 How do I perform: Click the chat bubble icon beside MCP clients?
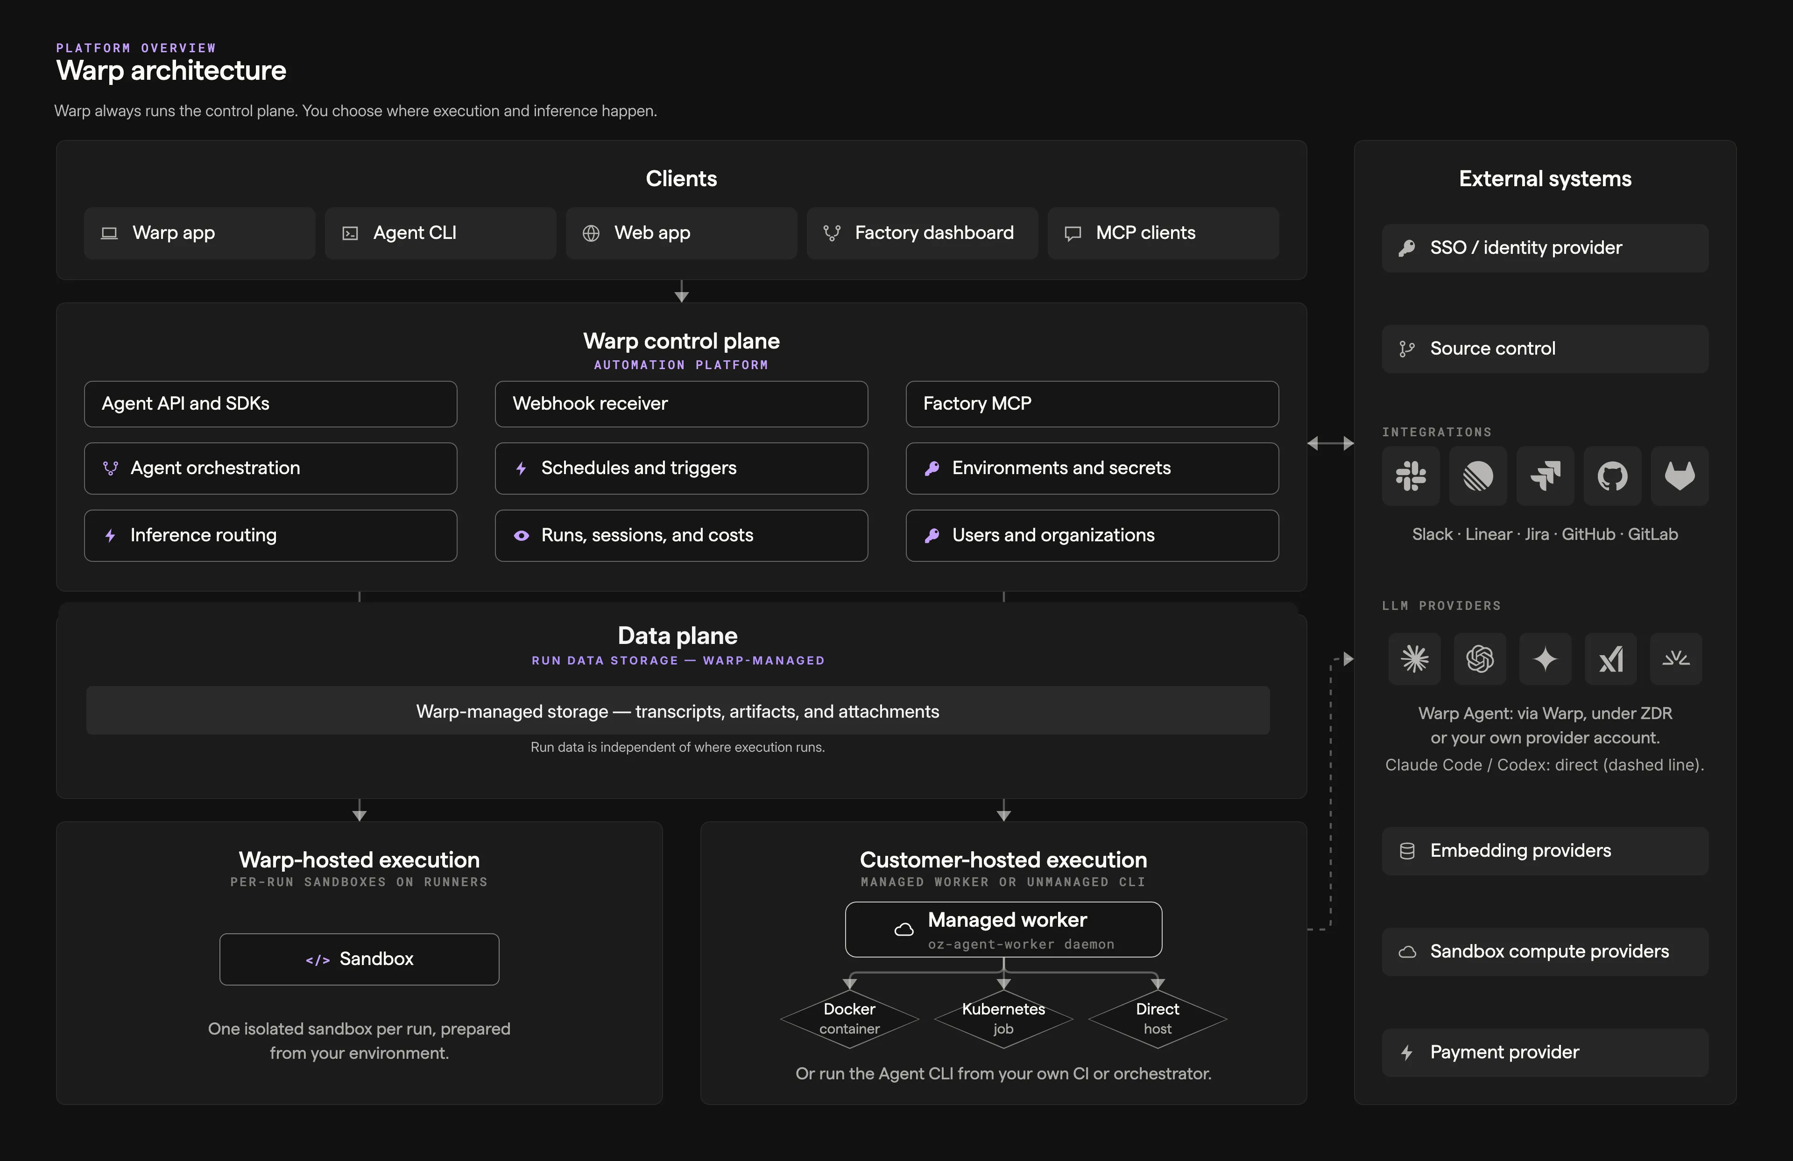(x=1073, y=233)
